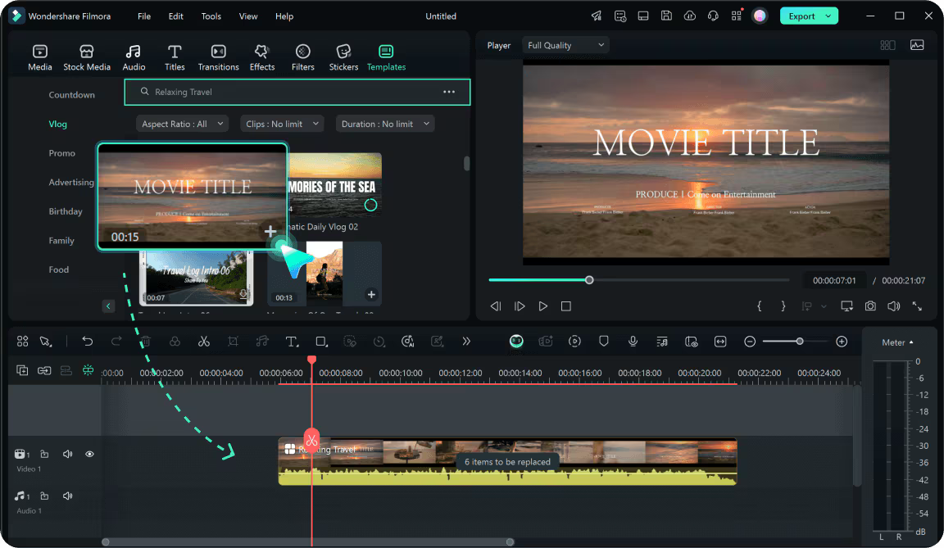
Task: Open the Tools menu
Action: [x=211, y=16]
